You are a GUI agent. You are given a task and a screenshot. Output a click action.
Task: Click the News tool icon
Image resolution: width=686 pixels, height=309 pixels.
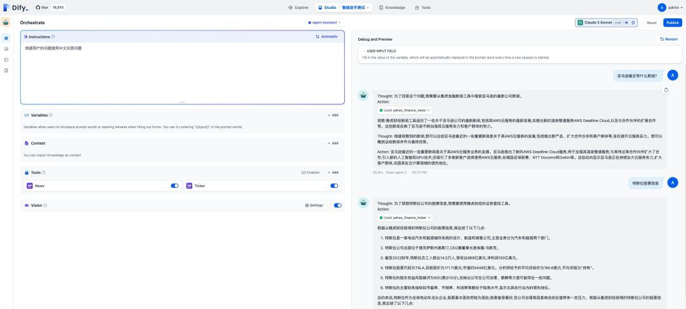pyautogui.click(x=30, y=186)
